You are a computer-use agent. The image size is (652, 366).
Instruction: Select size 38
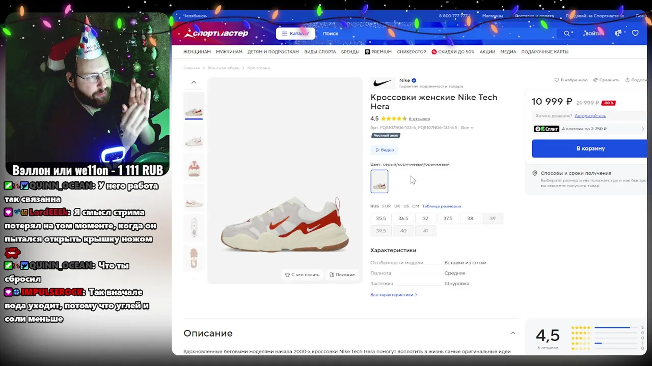[470, 218]
